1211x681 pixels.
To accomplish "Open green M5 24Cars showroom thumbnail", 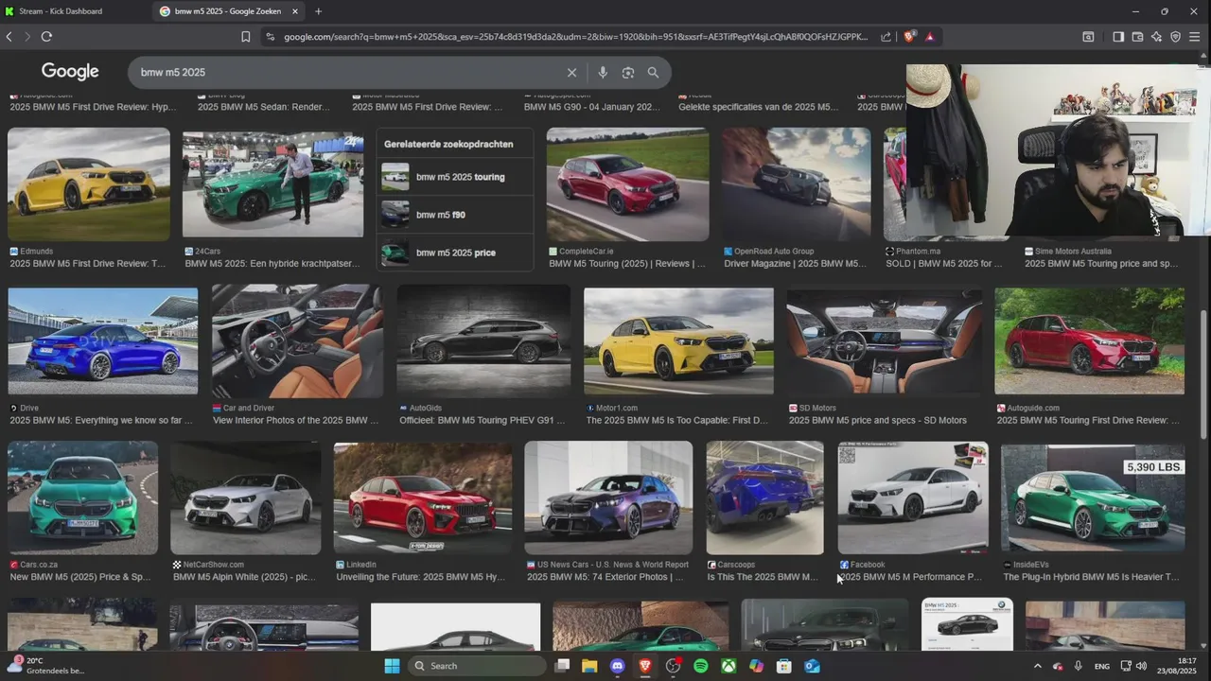I will (x=272, y=183).
